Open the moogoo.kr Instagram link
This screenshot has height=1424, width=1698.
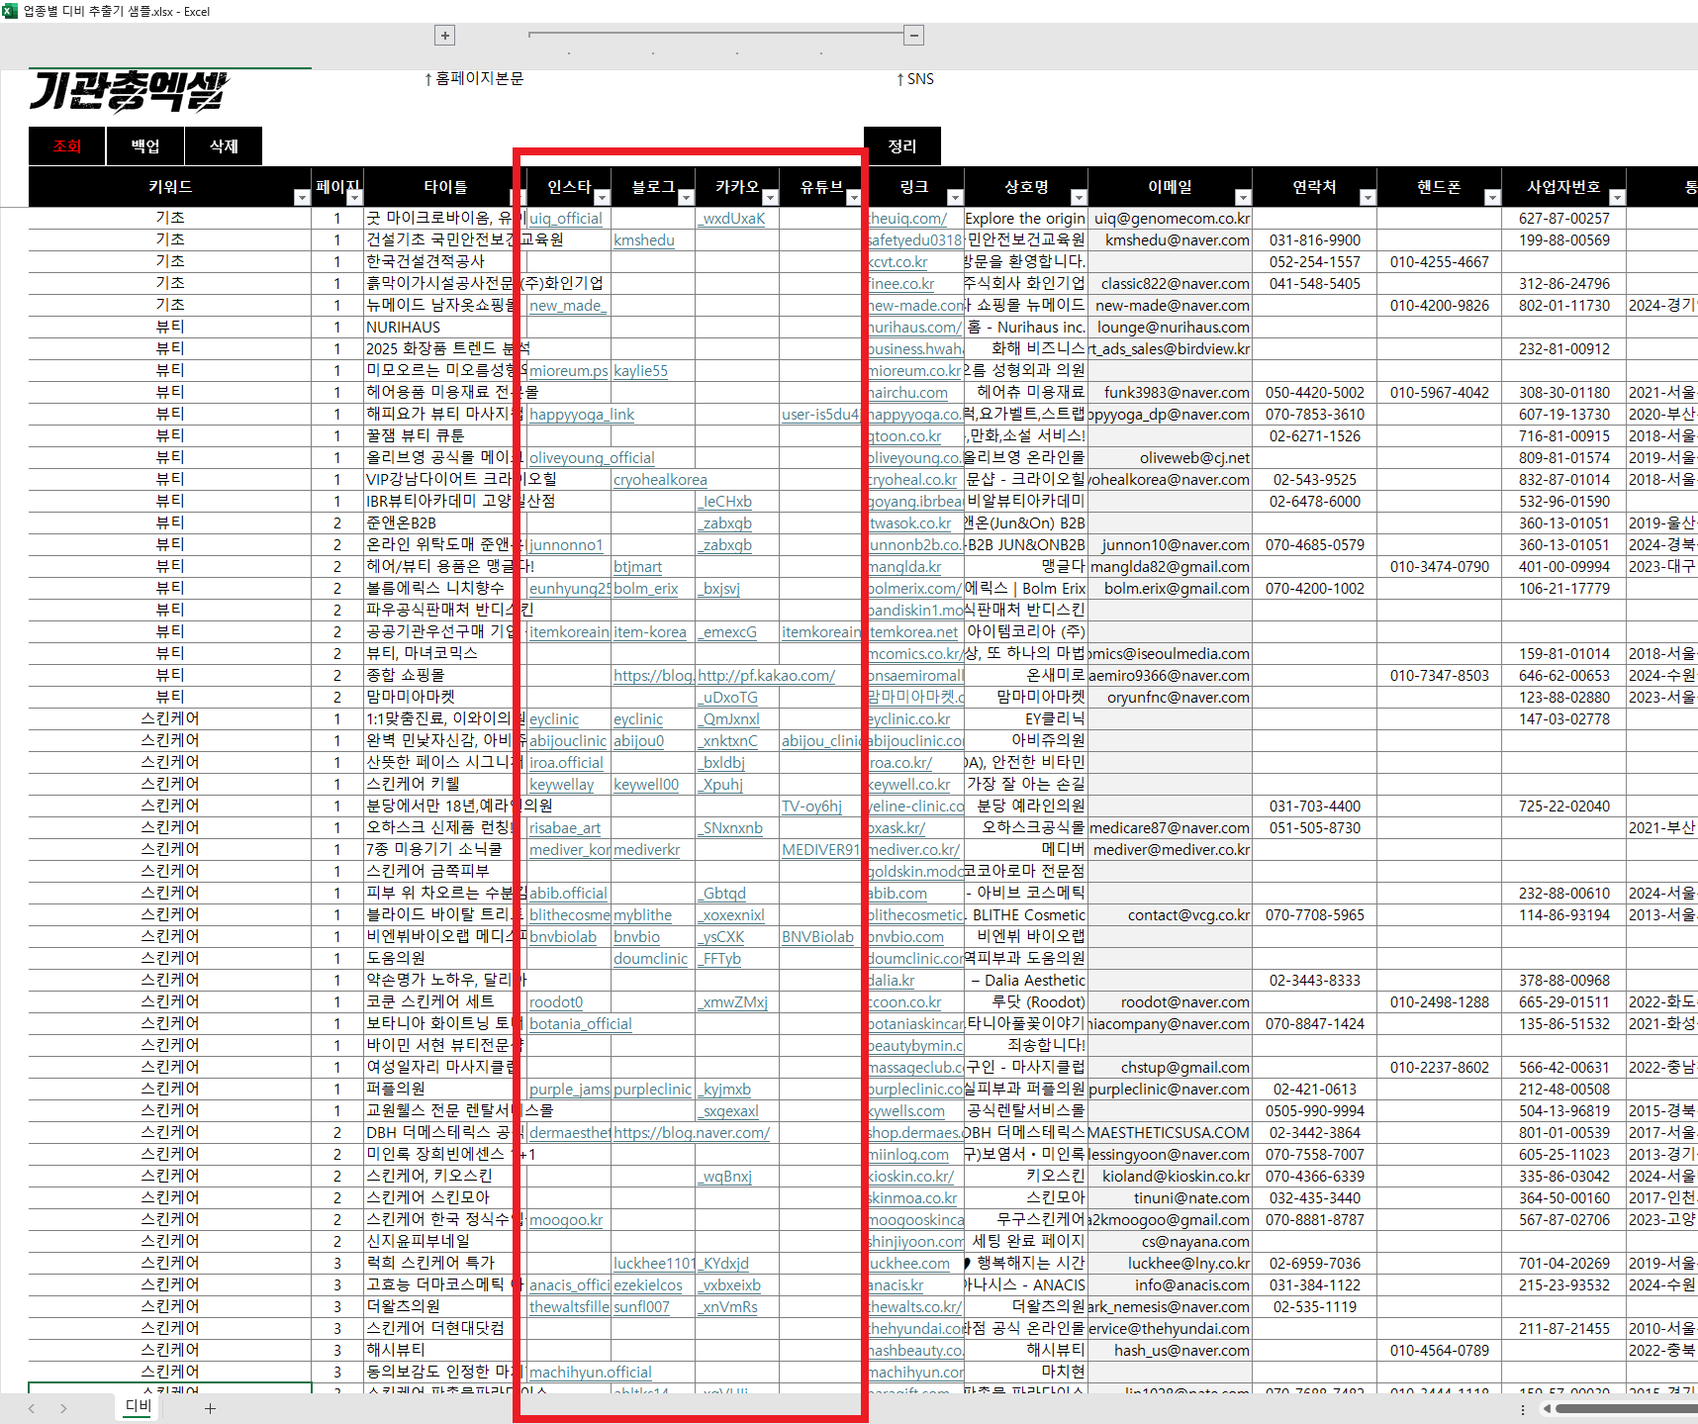click(x=566, y=1220)
